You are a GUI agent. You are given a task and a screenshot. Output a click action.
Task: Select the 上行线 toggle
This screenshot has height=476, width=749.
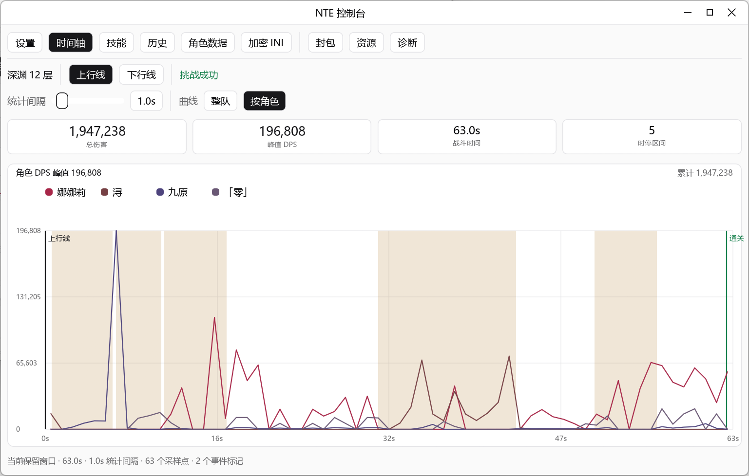point(91,75)
